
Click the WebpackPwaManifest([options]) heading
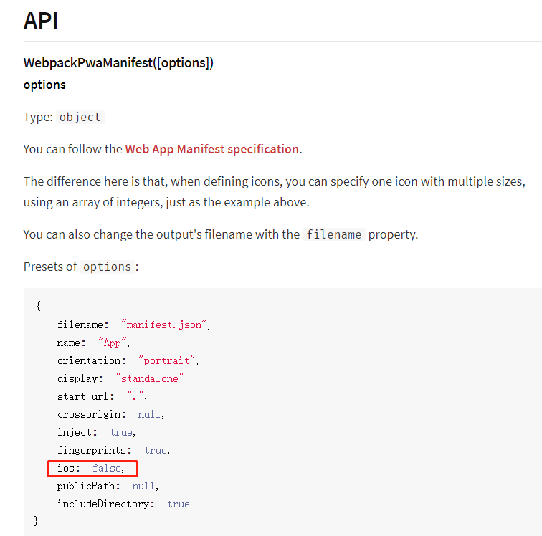point(118,63)
